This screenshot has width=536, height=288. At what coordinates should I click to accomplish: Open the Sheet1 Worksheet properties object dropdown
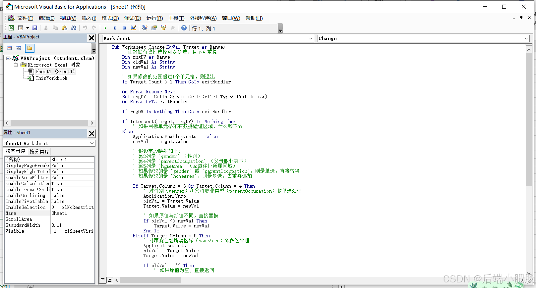pyautogui.click(x=92, y=143)
